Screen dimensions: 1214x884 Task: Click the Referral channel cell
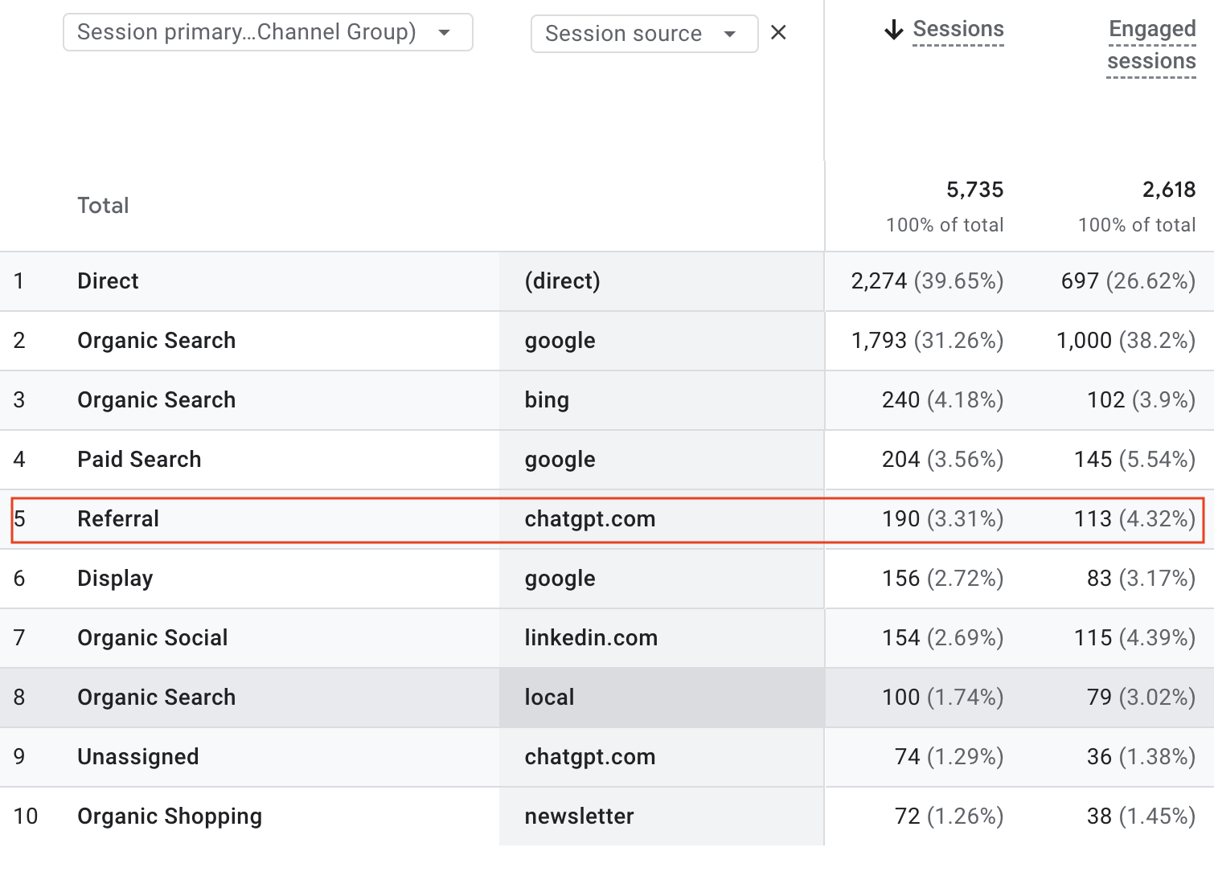(118, 519)
